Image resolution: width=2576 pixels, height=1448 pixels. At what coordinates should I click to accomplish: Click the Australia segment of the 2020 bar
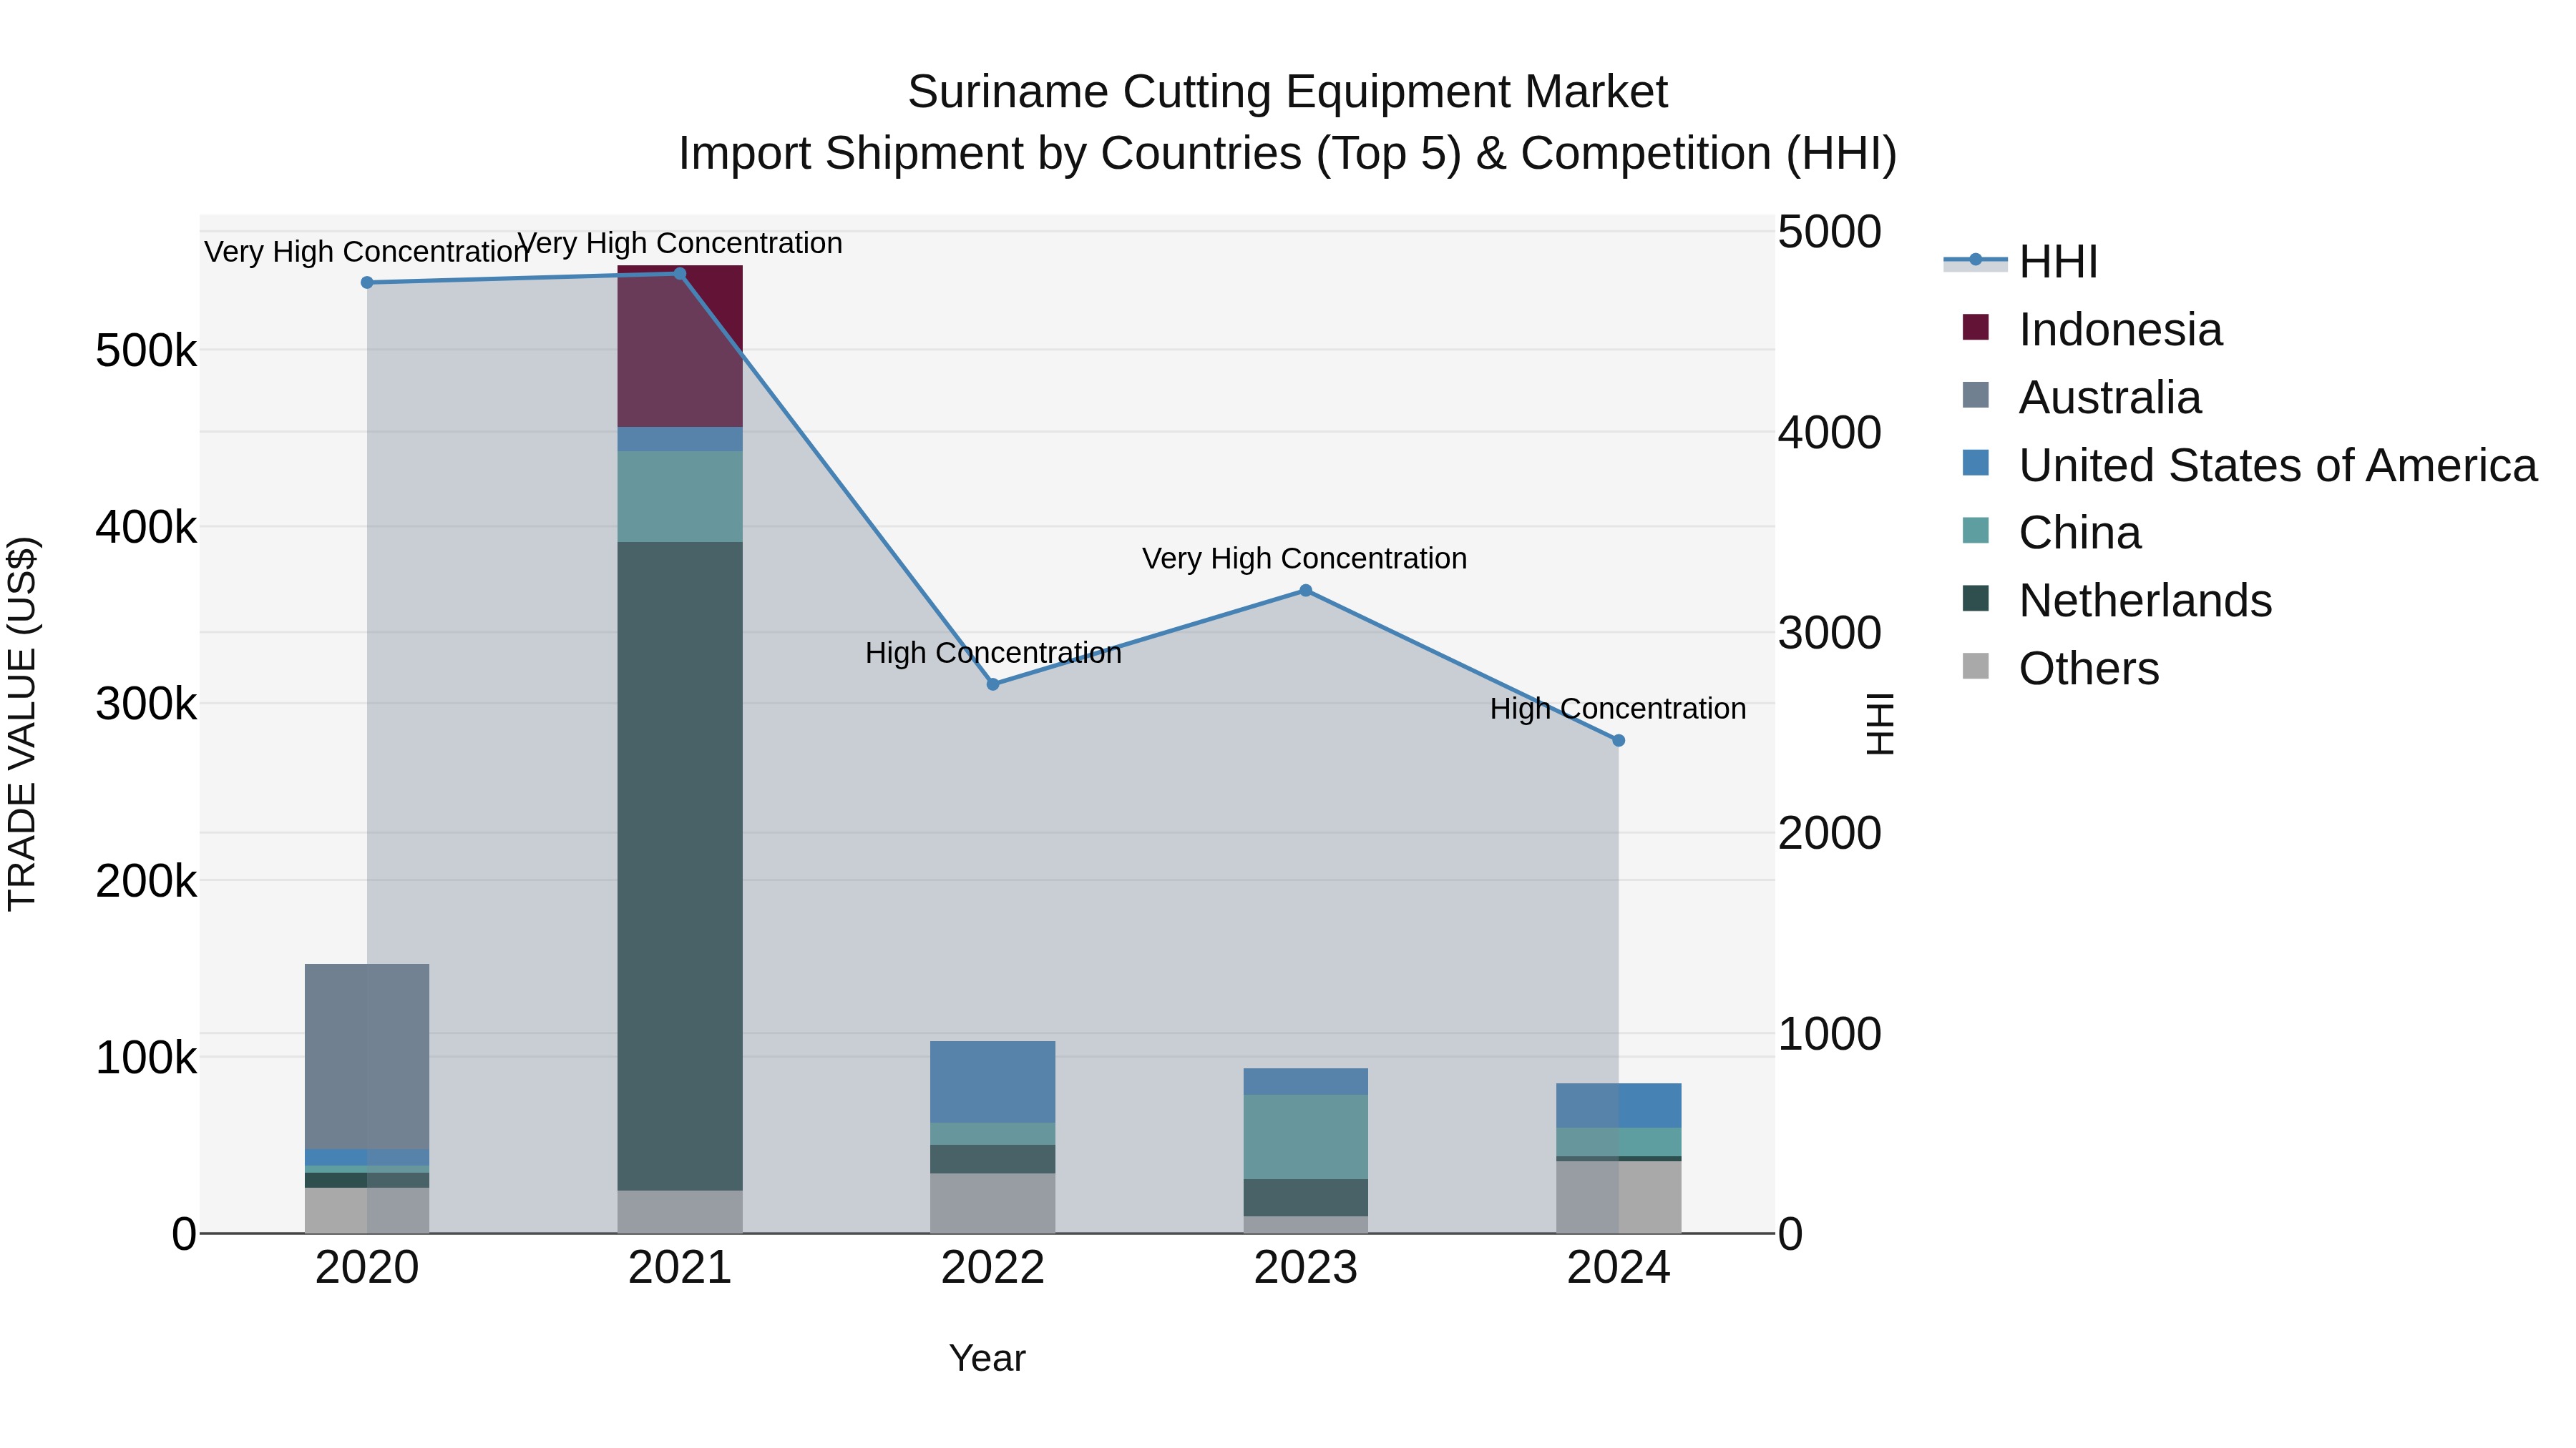pyautogui.click(x=367, y=1058)
